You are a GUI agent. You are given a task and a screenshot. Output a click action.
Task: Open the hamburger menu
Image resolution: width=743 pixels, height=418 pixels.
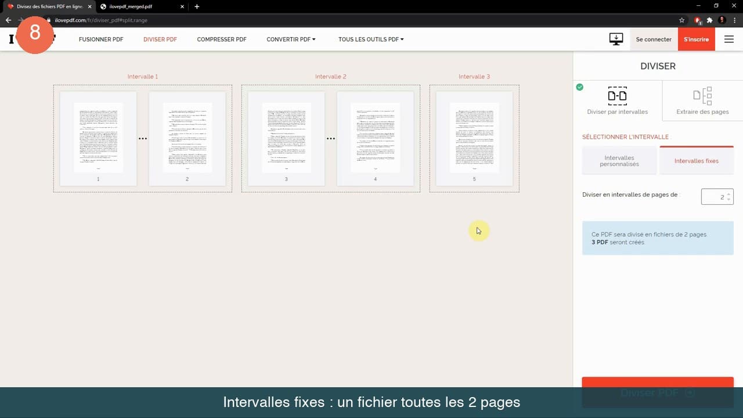(x=729, y=39)
